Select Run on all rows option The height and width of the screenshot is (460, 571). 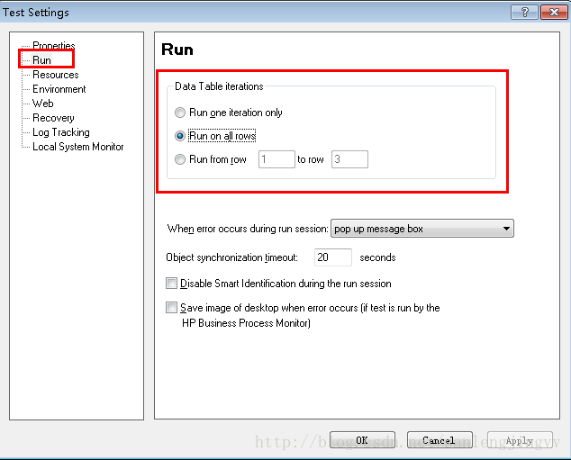click(181, 136)
